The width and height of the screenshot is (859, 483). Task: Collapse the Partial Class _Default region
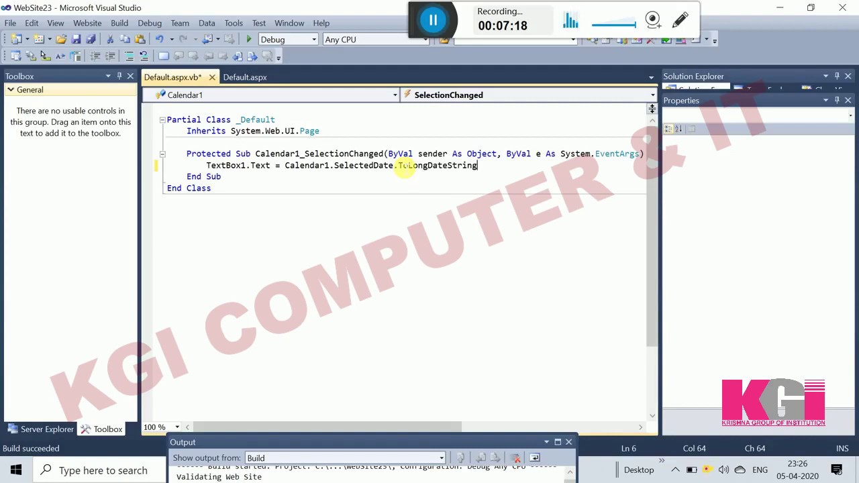tap(162, 119)
